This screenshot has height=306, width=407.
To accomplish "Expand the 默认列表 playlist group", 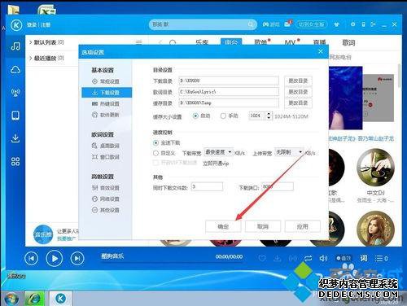I will (x=31, y=42).
